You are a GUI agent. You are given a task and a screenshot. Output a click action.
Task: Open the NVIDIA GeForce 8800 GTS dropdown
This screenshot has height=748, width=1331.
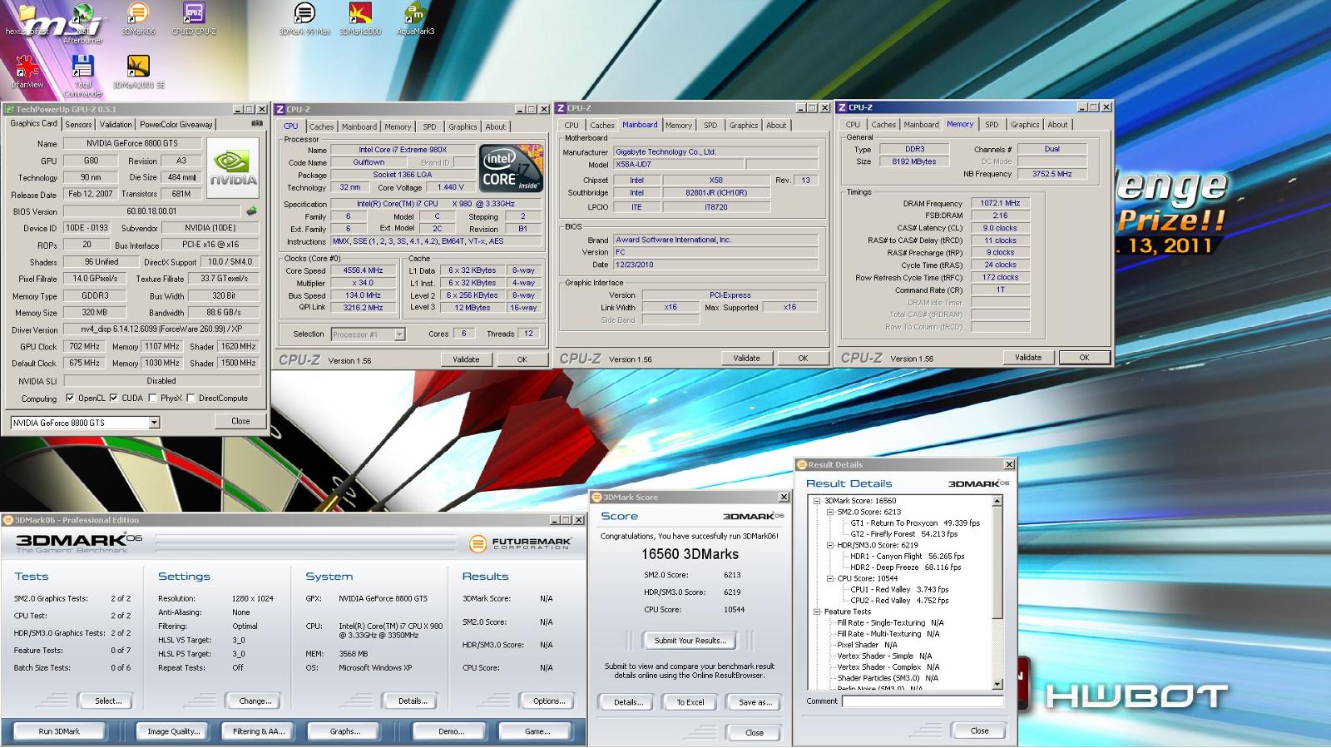point(154,423)
